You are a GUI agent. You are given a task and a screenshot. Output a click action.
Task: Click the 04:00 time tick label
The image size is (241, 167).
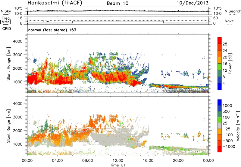(57, 161)
